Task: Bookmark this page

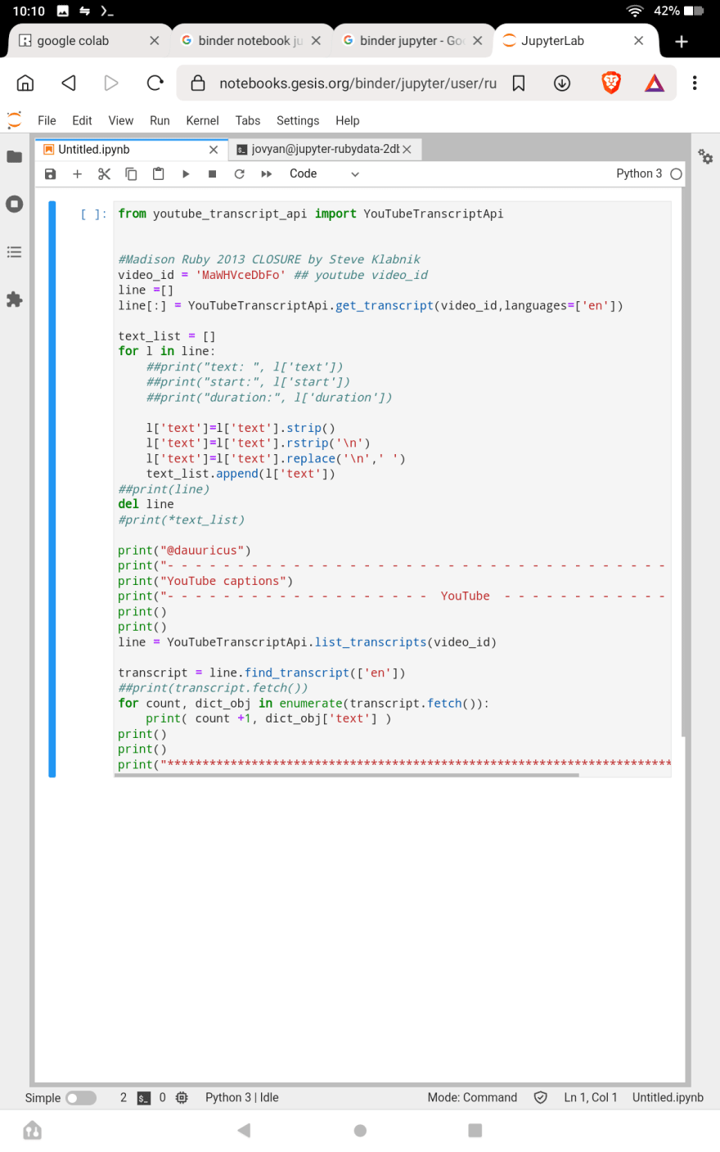Action: pyautogui.click(x=519, y=83)
